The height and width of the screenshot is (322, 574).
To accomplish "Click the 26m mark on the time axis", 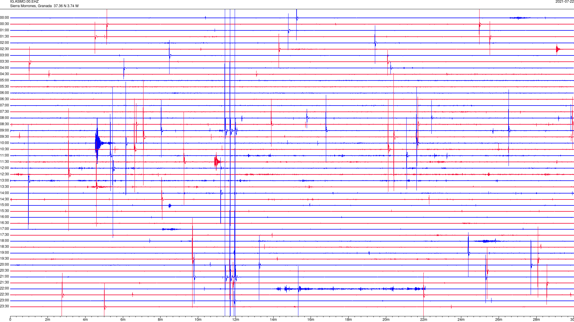I will 499,320.
